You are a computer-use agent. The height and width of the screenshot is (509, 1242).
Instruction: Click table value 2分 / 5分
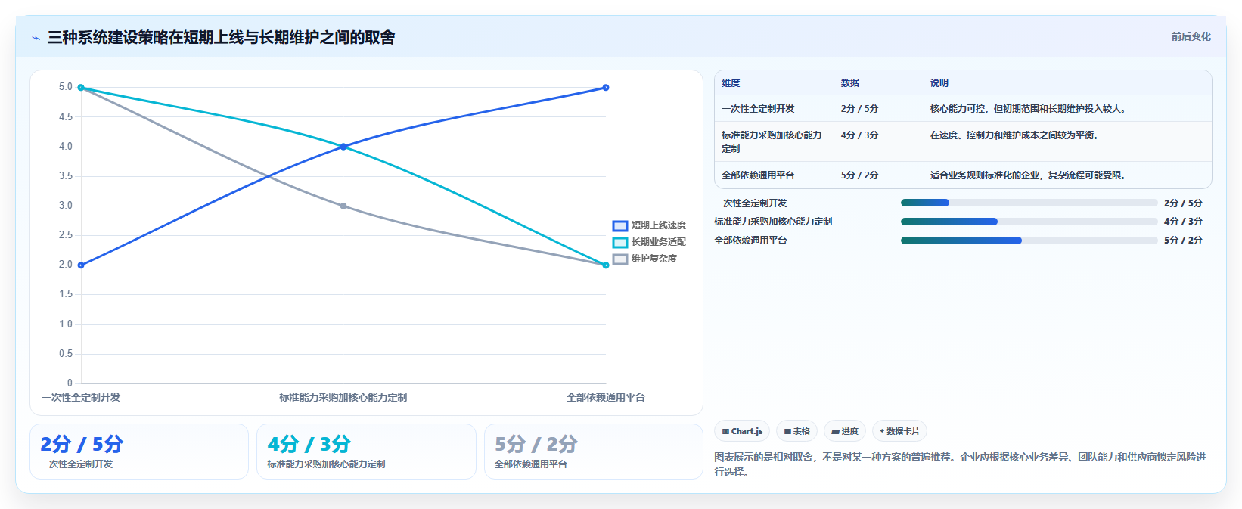859,109
